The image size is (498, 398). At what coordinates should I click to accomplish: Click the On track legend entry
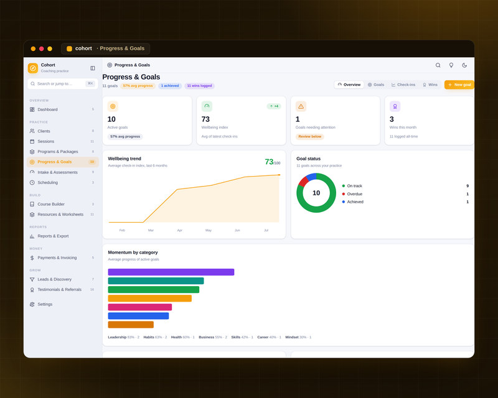tap(405, 186)
